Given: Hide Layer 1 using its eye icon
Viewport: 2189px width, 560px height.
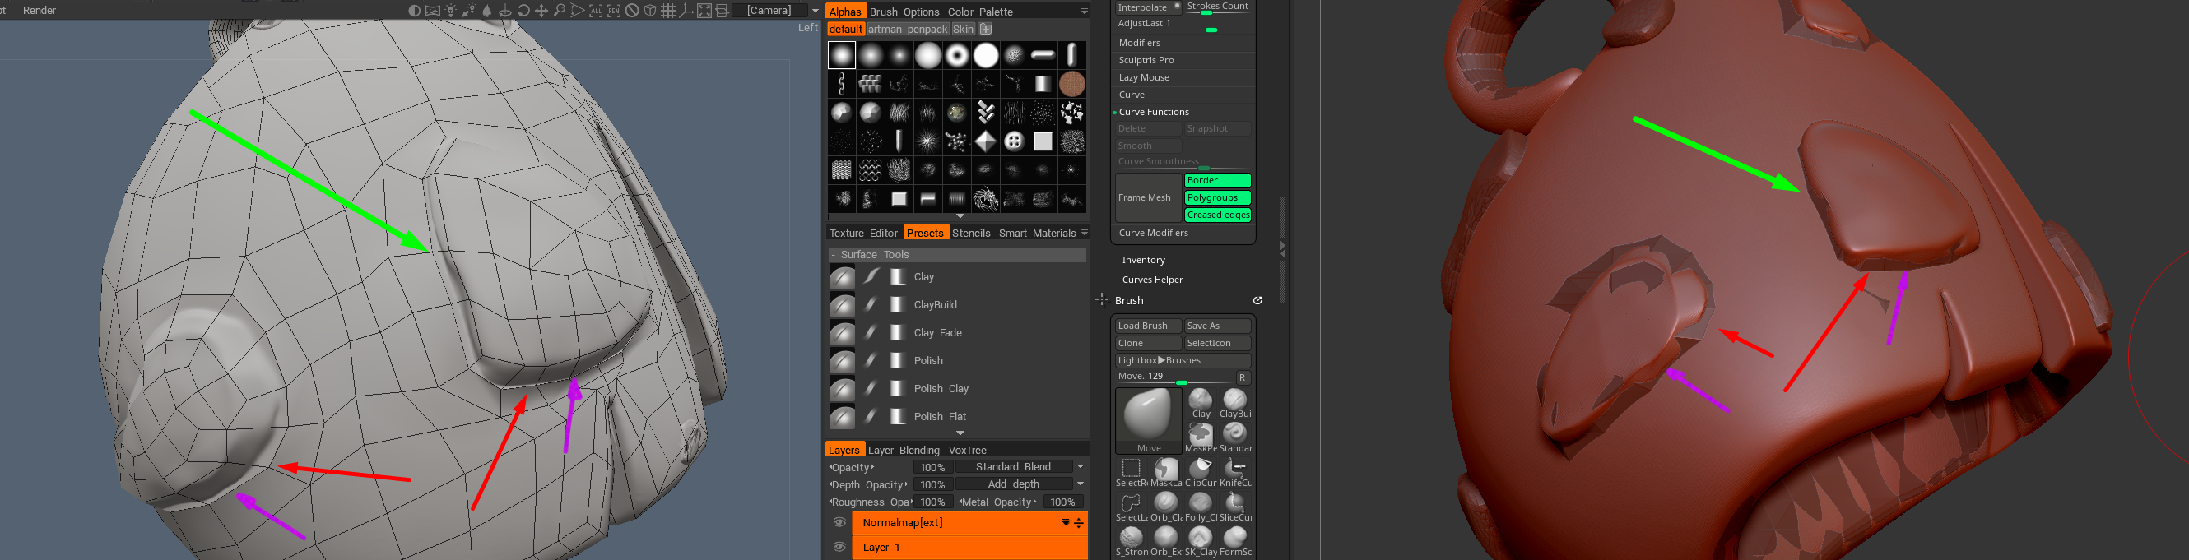Looking at the screenshot, I should point(839,547).
